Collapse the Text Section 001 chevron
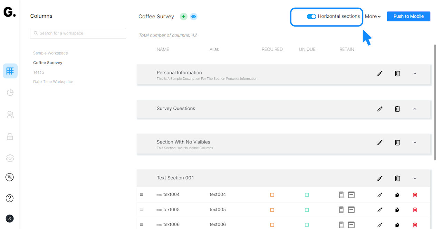442x229 pixels. 415,178
